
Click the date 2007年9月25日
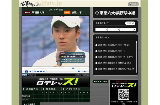(56, 10)
